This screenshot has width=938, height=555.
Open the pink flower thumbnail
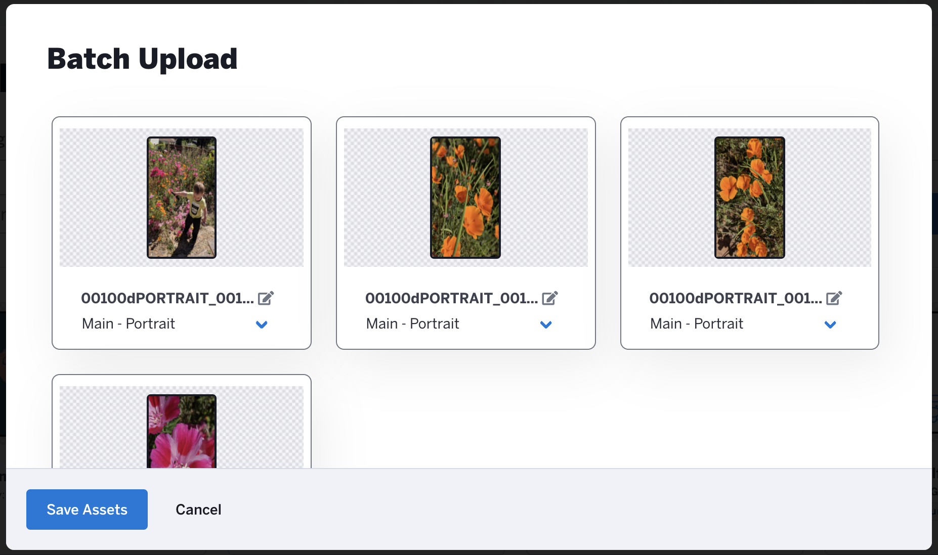(182, 431)
